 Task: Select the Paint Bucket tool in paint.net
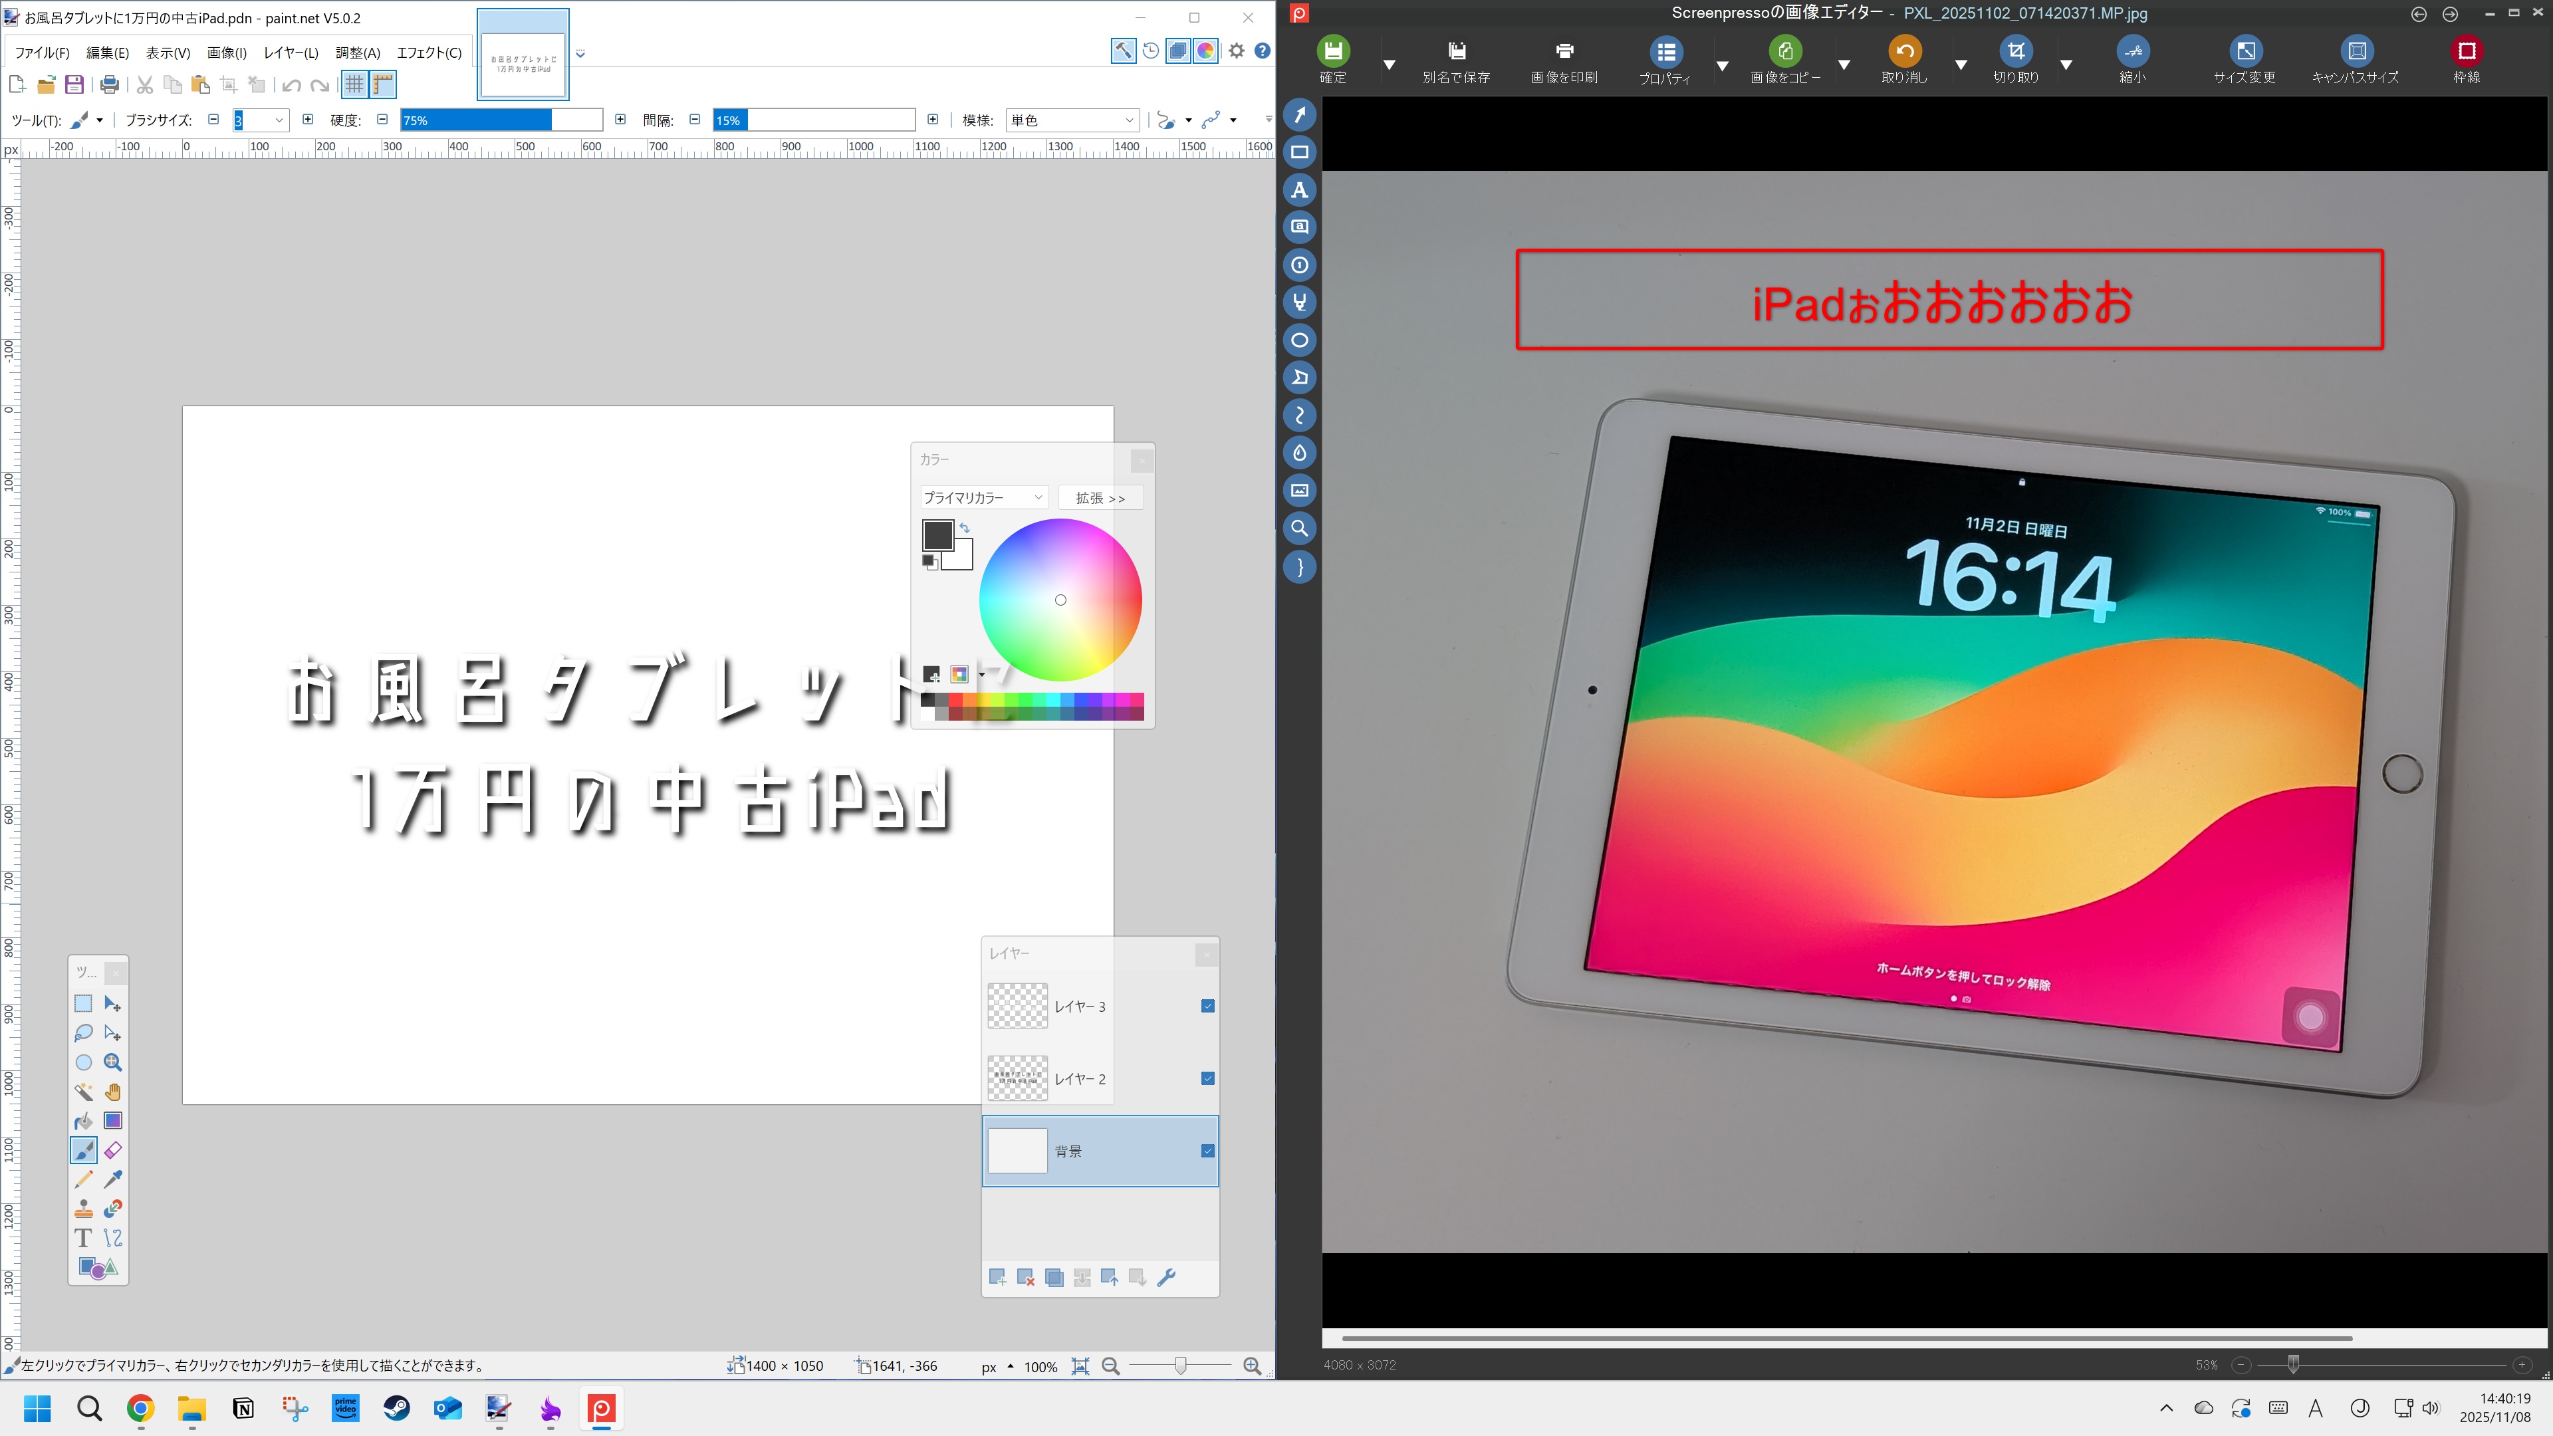[x=83, y=1121]
